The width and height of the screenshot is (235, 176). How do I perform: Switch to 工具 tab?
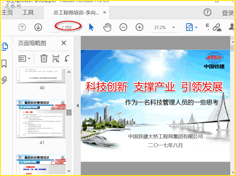tap(28, 13)
